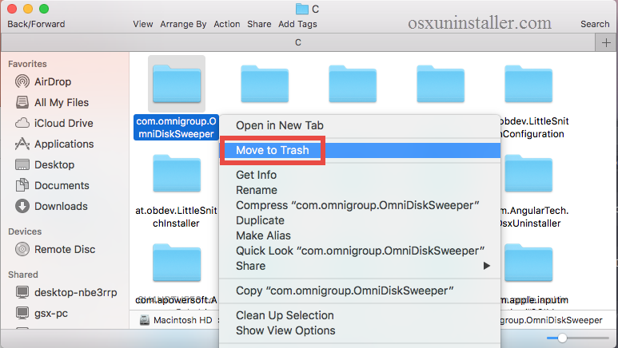
Task: Click the OmniDiskSweeper path bar entry
Action: point(551,320)
